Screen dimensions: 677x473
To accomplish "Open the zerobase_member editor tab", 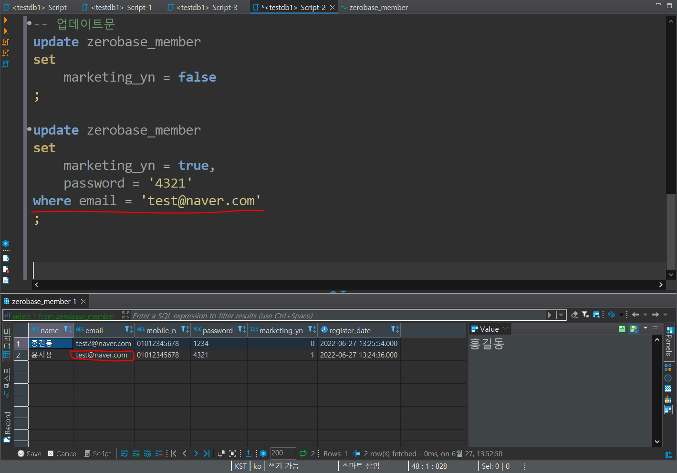I will click(x=374, y=7).
